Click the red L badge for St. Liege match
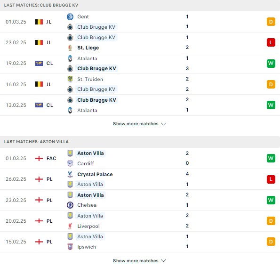The image size is (280, 267). click(271, 42)
